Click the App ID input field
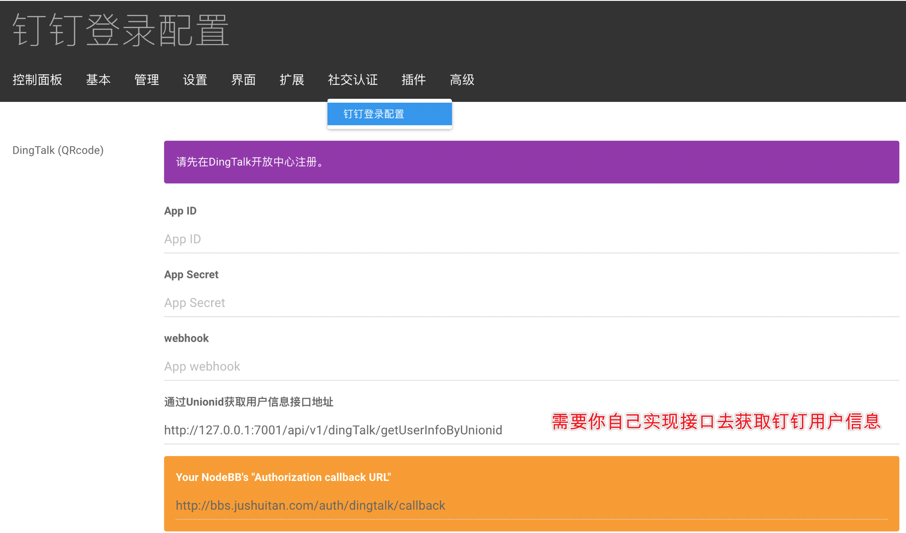906x533 pixels. (531, 239)
